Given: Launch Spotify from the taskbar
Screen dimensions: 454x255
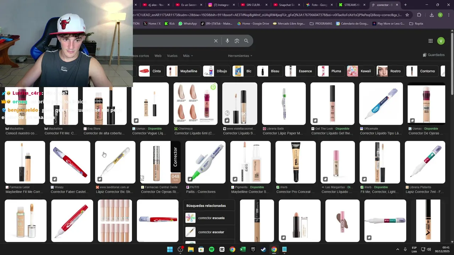Looking at the screenshot, I should pos(211,249).
